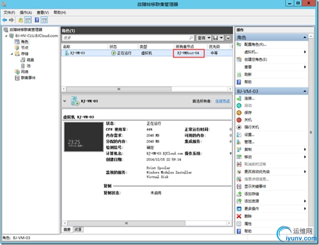Click the BJ-VMHost-04 owner node cell
This screenshot has width=319, height=245.
click(x=188, y=53)
